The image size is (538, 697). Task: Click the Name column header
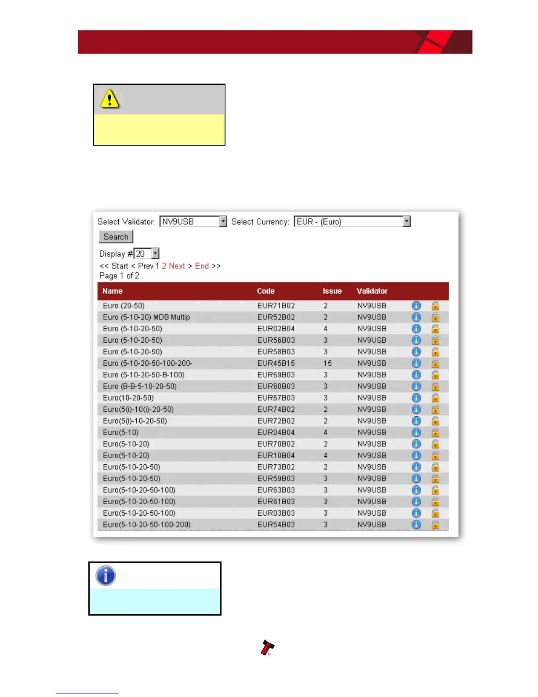113,291
